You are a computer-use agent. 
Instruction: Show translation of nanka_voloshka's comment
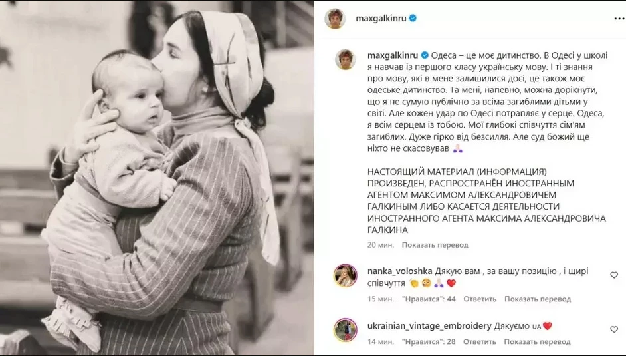(538, 299)
